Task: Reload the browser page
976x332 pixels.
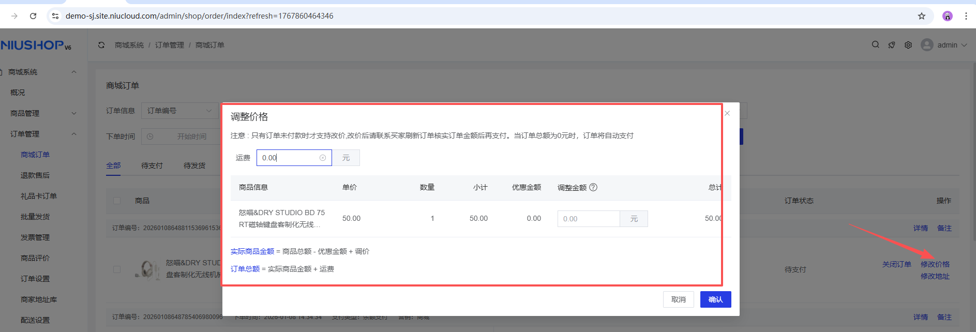Action: [33, 16]
